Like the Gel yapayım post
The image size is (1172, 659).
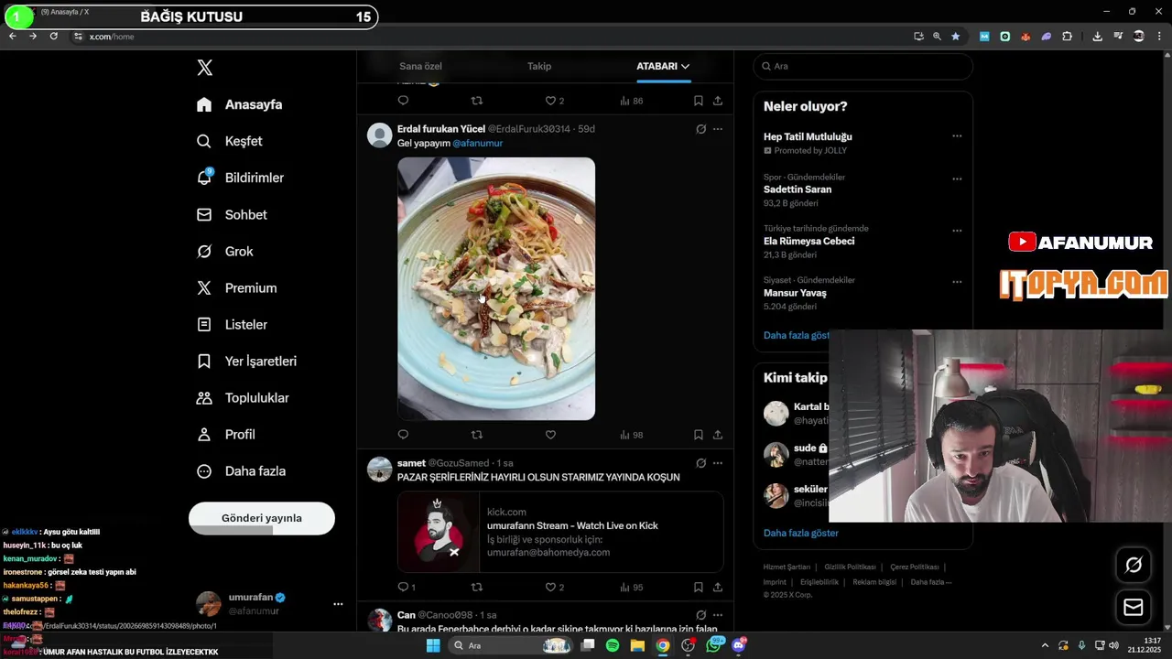click(550, 435)
